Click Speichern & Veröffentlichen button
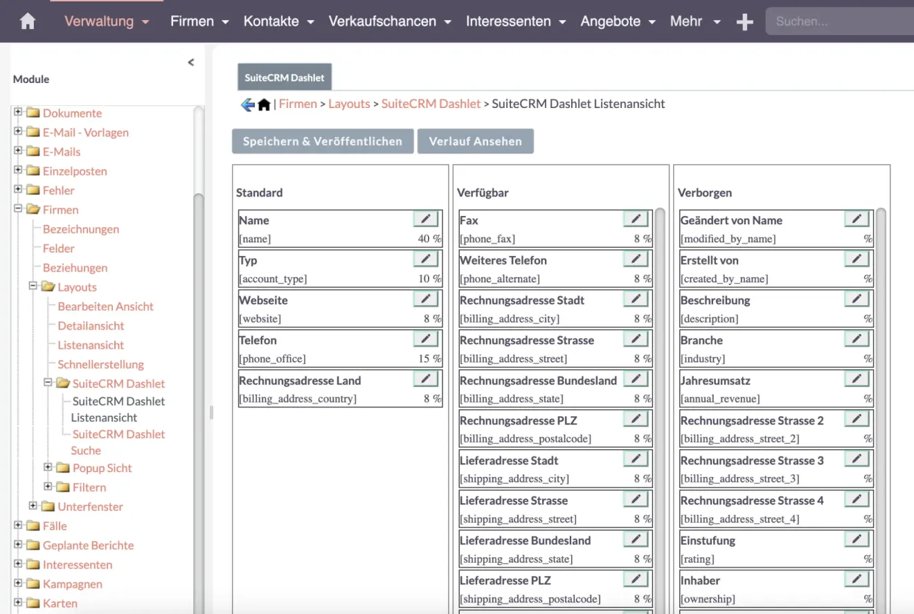Screen dimensions: 914x614 (322, 141)
